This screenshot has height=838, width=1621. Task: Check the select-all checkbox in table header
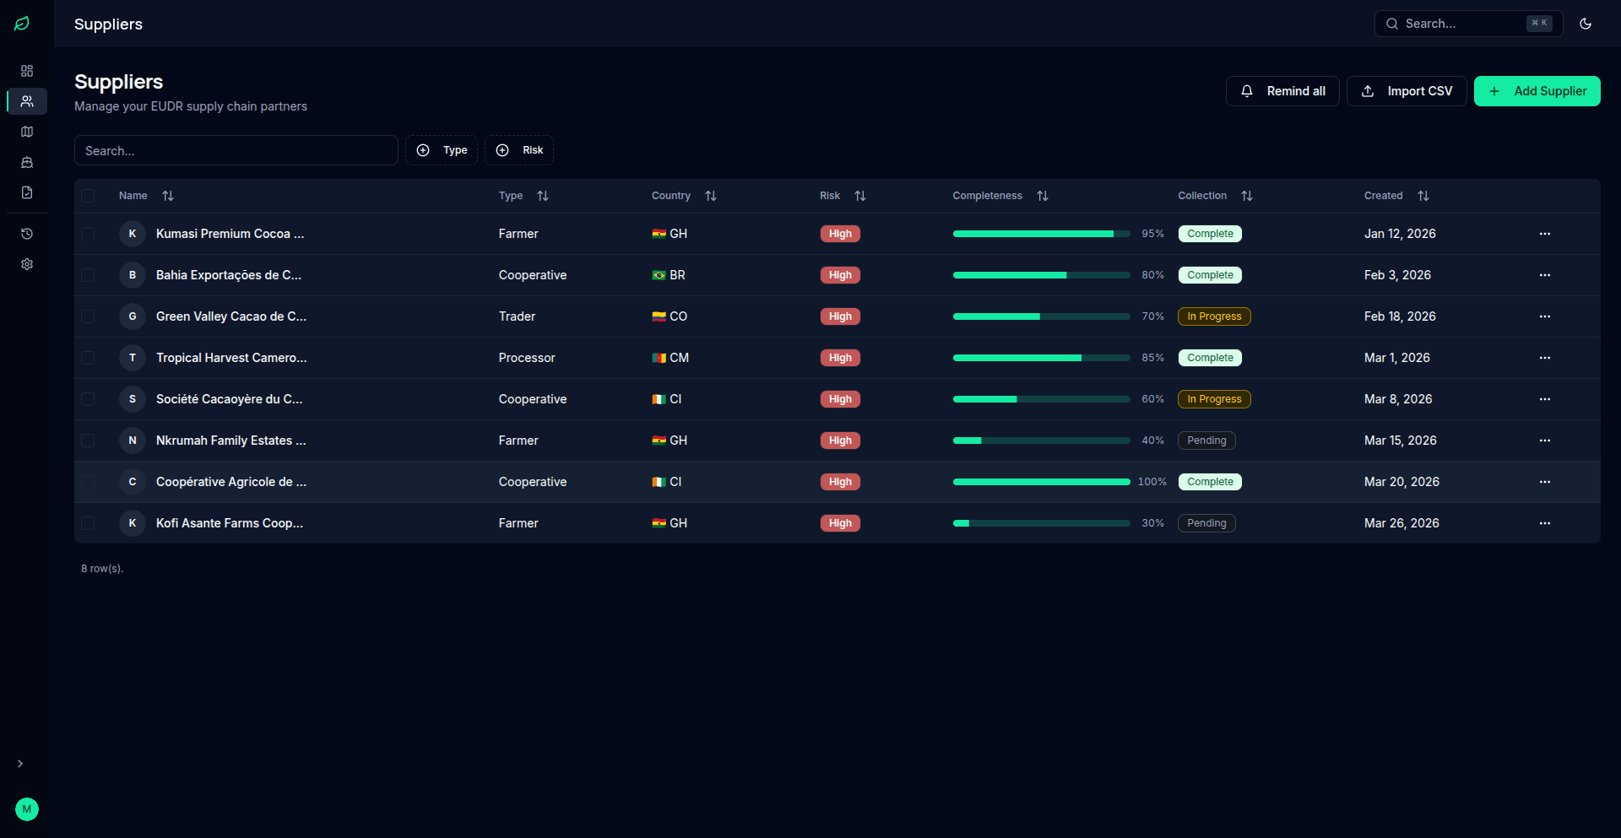(88, 196)
